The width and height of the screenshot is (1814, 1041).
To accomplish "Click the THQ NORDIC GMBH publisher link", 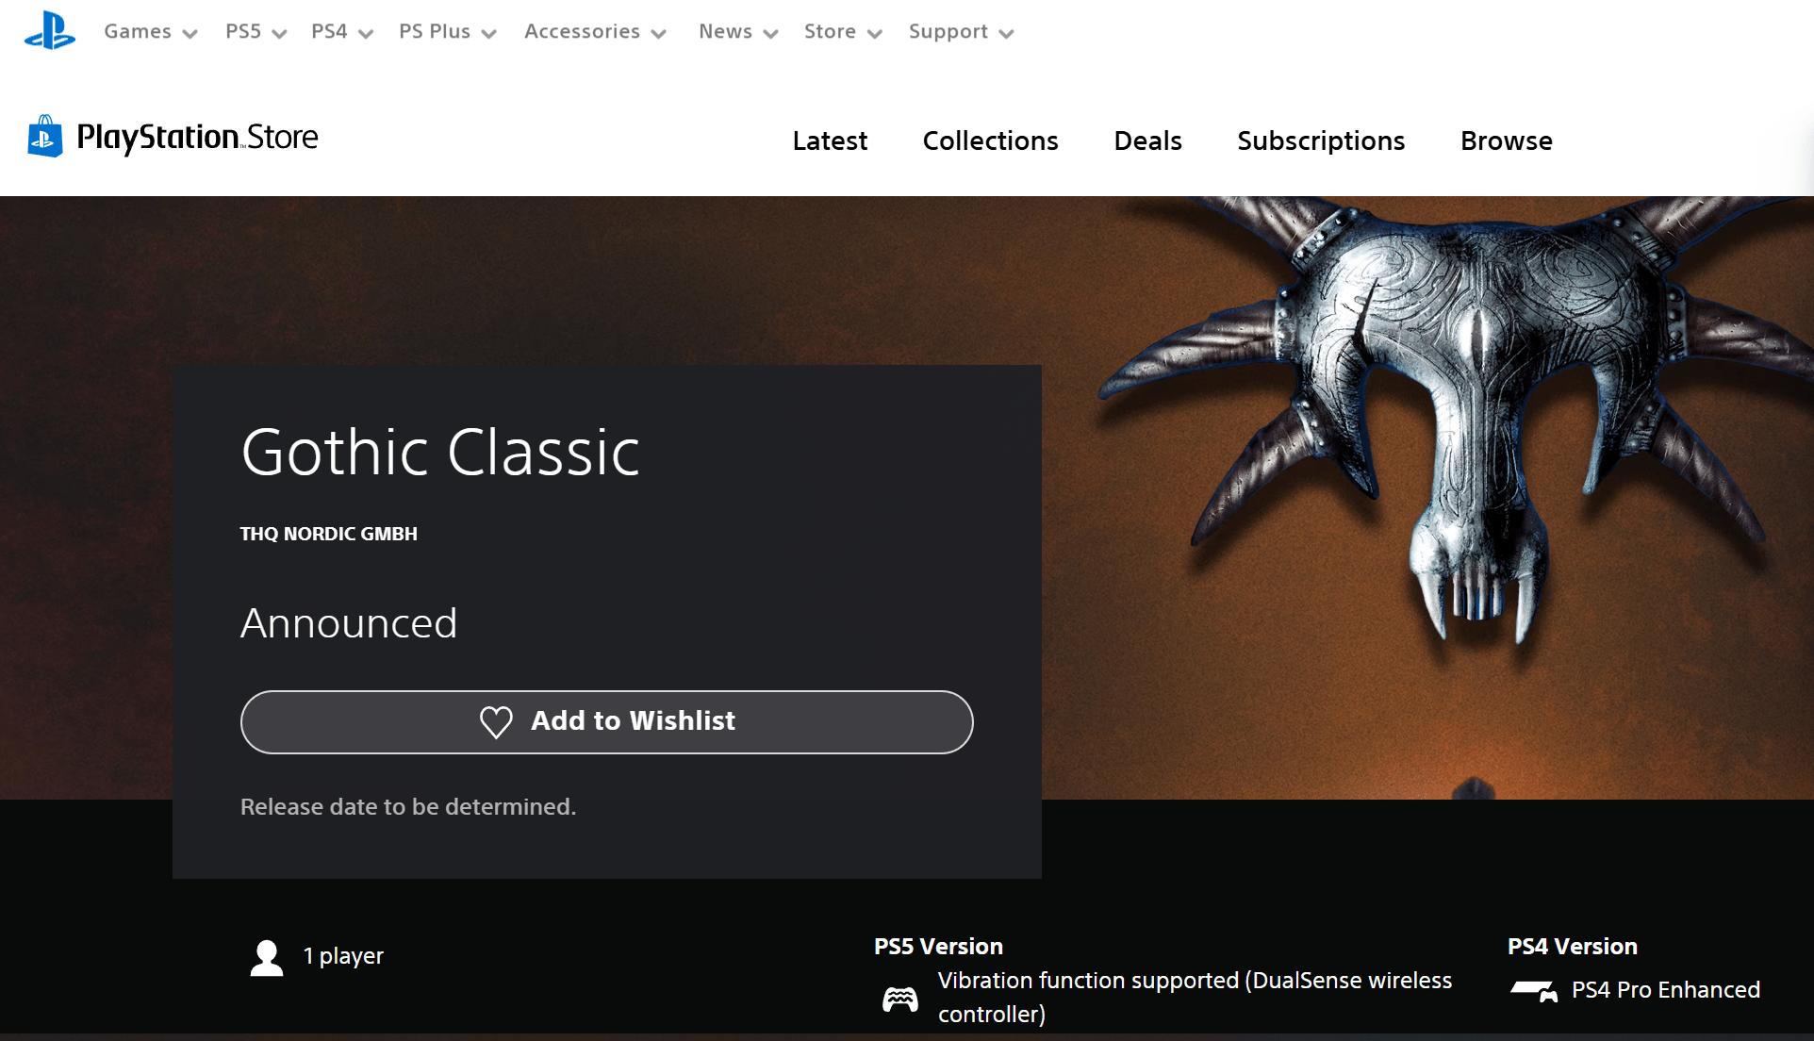I will pyautogui.click(x=328, y=534).
